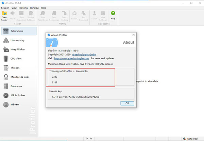Open the Profiling menu

click(23, 7)
